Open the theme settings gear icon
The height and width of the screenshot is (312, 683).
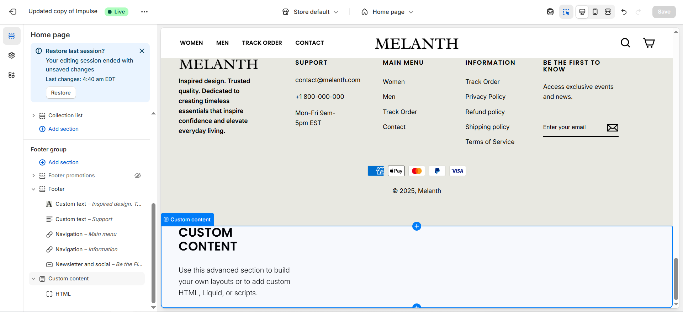coord(12,55)
